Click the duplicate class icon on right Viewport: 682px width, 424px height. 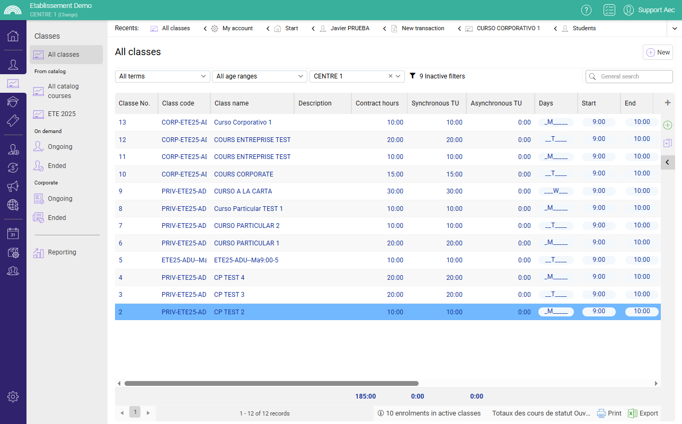click(x=668, y=143)
